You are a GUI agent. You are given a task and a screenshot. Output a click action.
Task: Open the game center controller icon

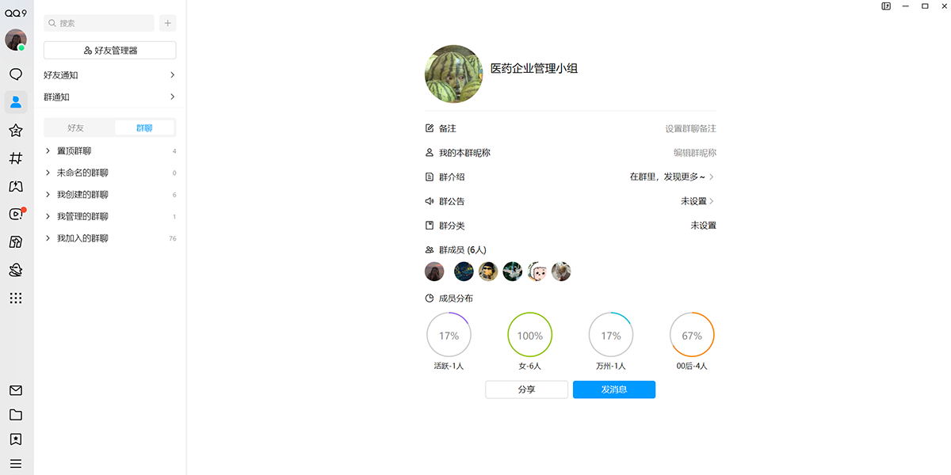[16, 186]
